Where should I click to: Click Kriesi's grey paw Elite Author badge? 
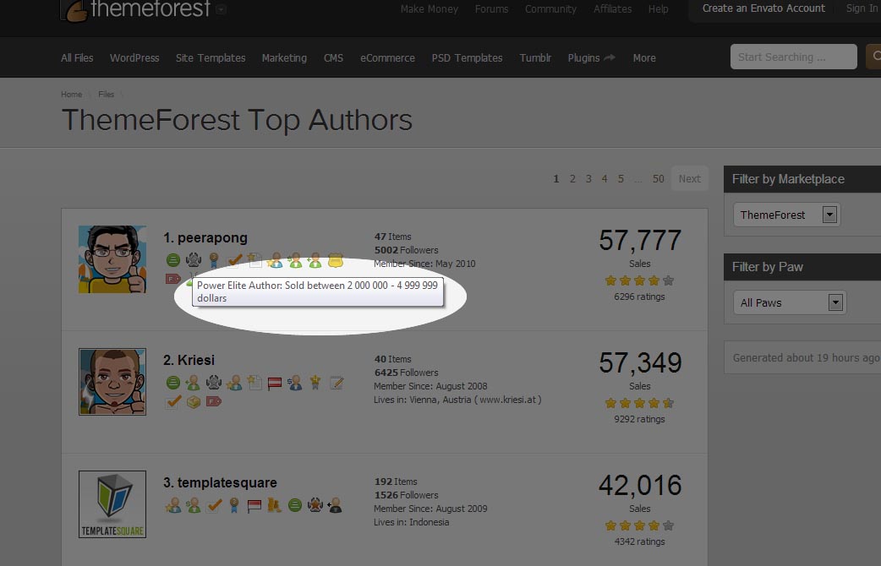[214, 383]
